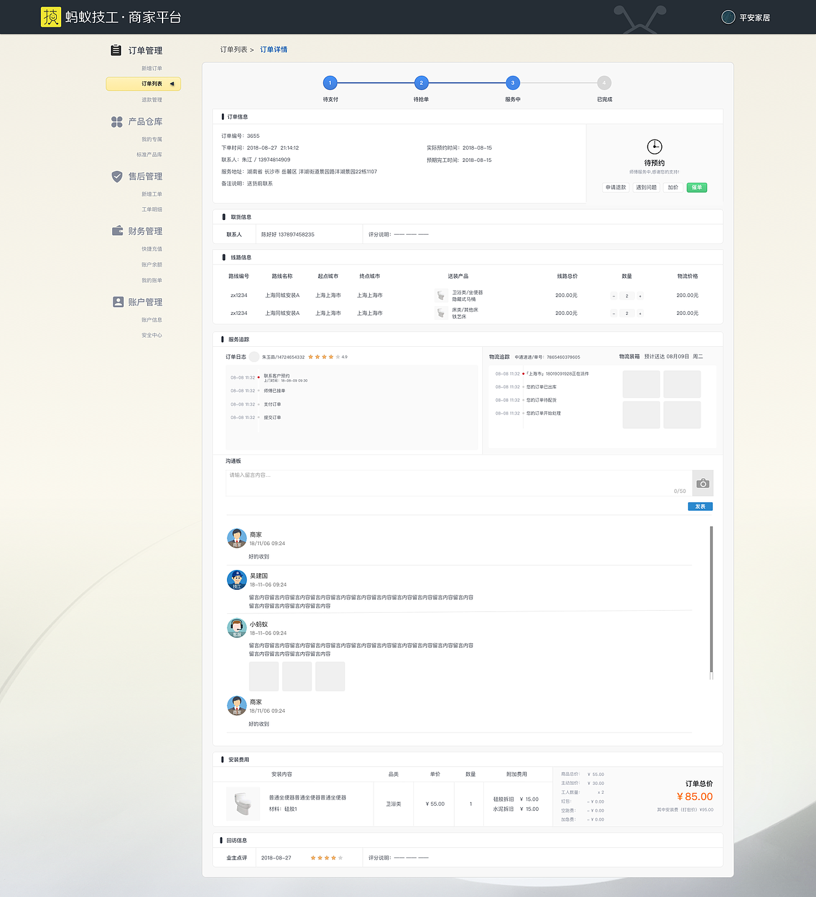Click 小蚂蚁 customer service avatar
This screenshot has width=816, height=897.
click(x=237, y=628)
